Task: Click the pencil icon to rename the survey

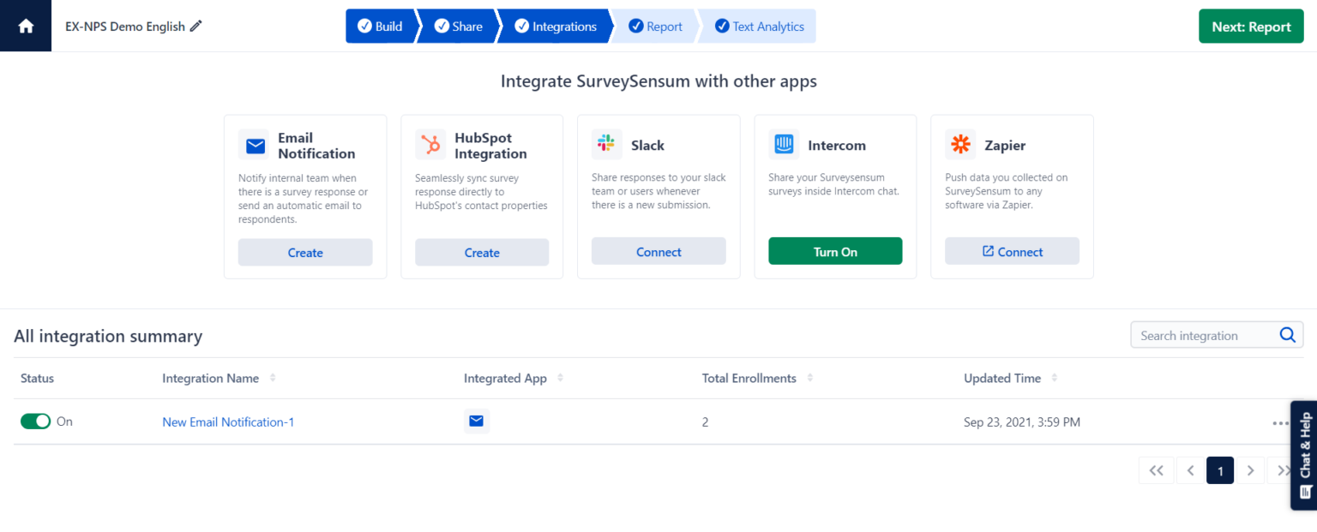Action: tap(196, 26)
